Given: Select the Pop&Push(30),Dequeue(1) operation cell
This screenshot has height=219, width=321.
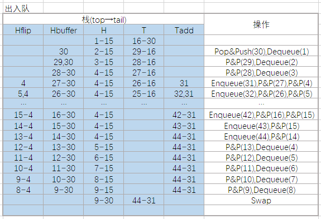Looking at the screenshot, I should (x=261, y=51).
